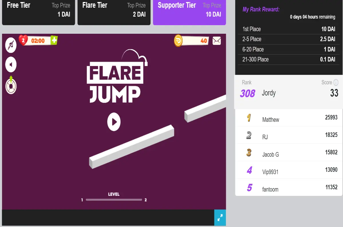Toggle the music mute icon
343x227 pixels.
(11, 45)
